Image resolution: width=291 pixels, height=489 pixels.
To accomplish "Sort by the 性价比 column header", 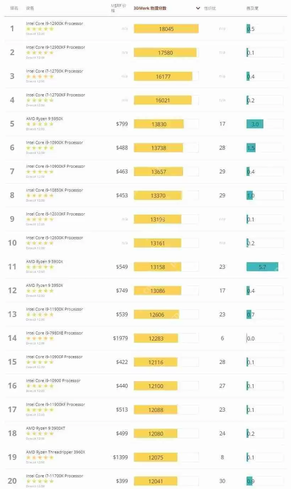I will click(210, 8).
